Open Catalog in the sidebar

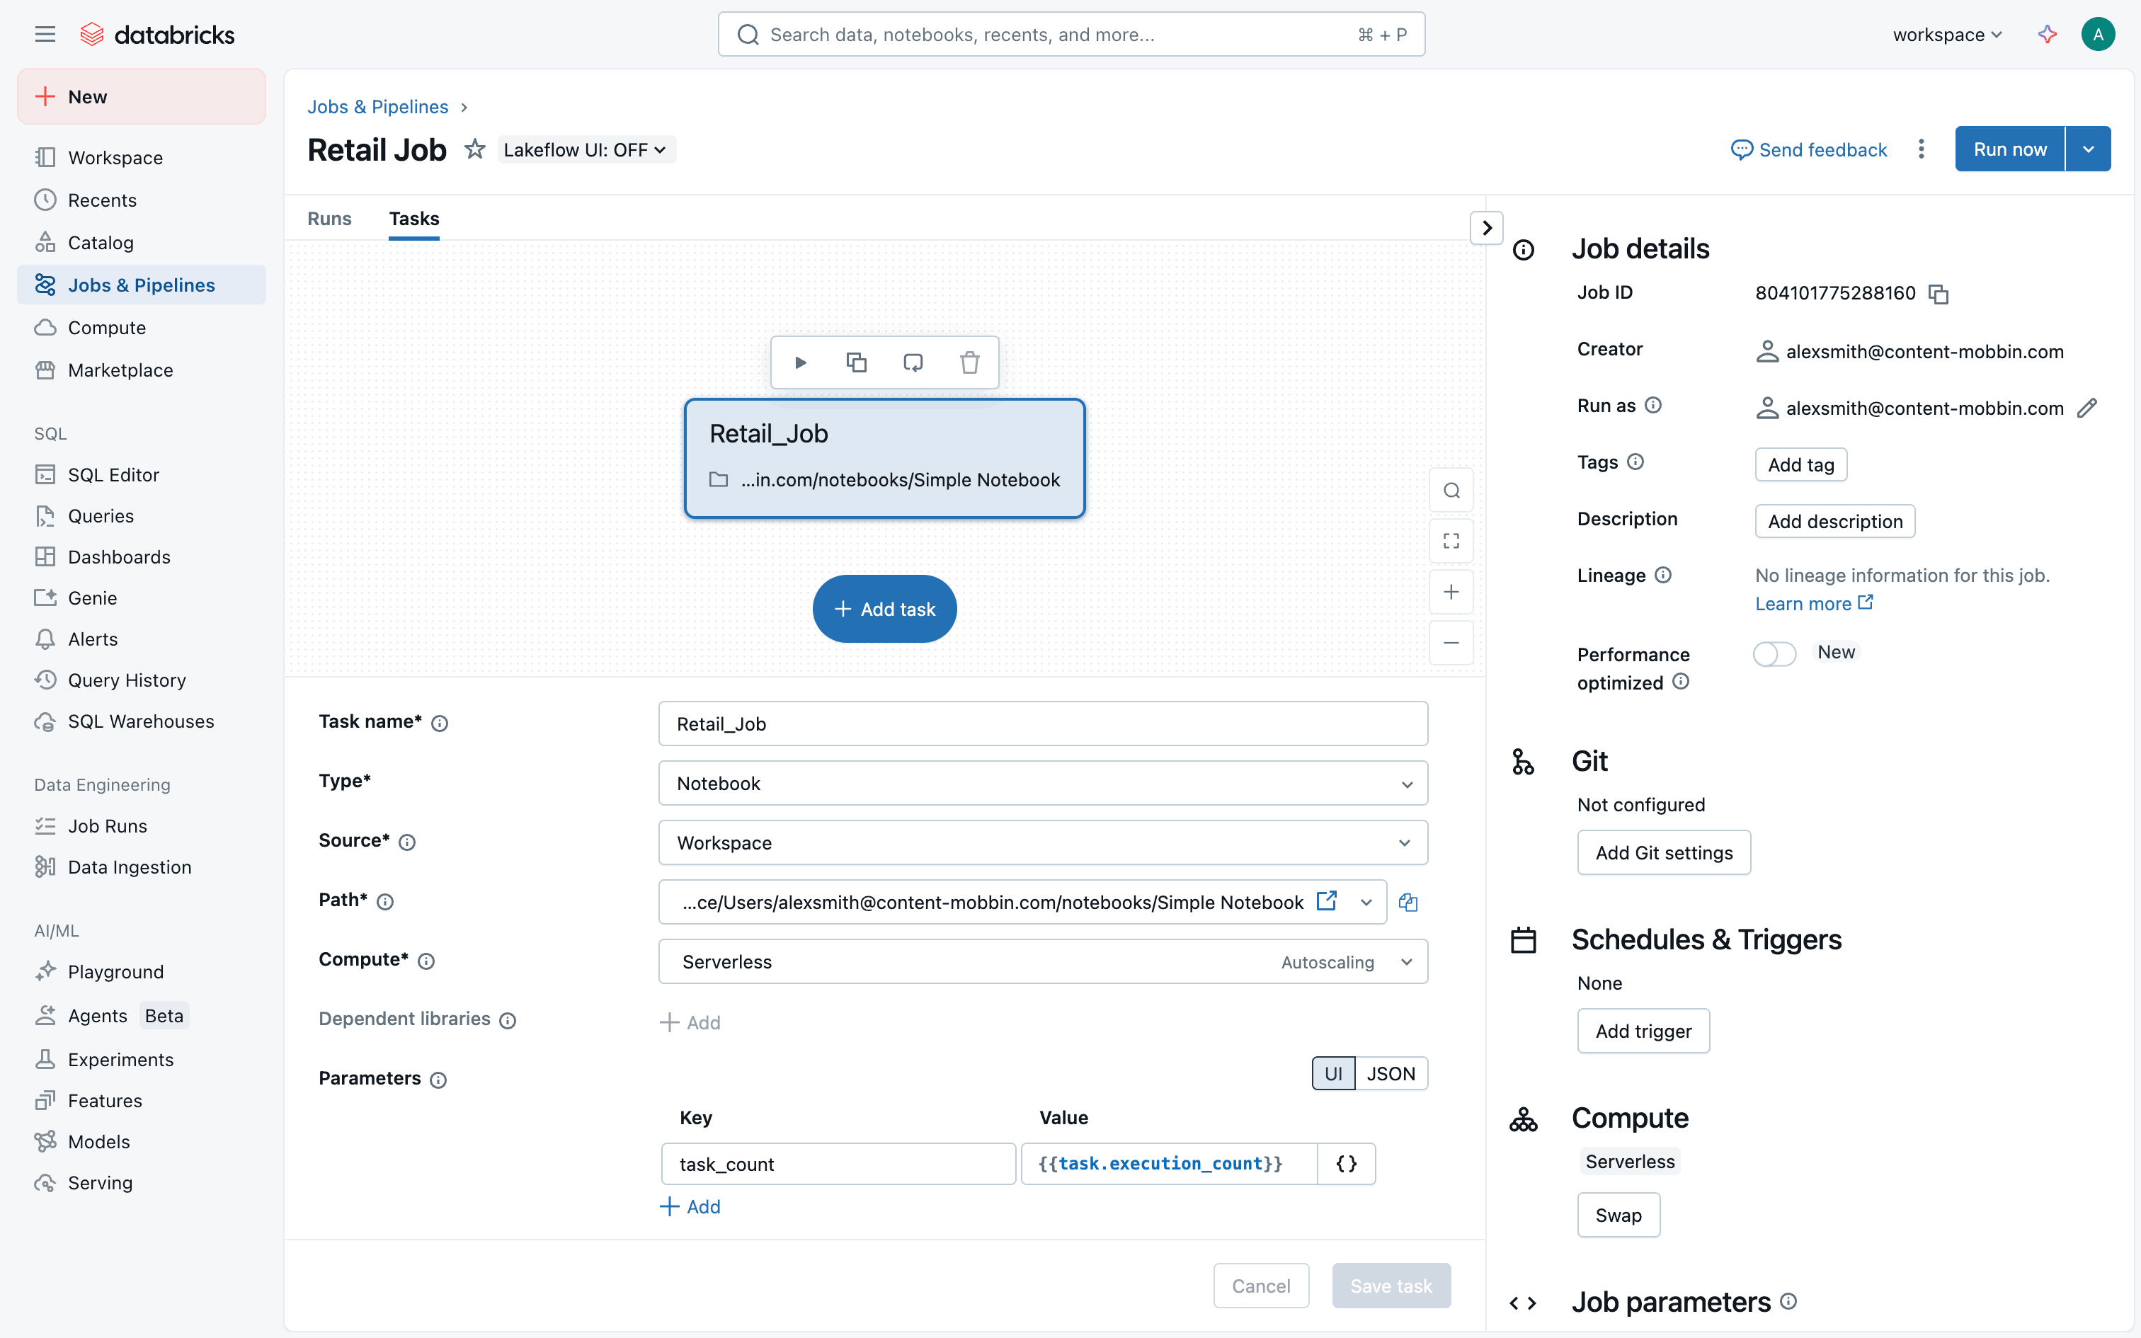(x=101, y=242)
